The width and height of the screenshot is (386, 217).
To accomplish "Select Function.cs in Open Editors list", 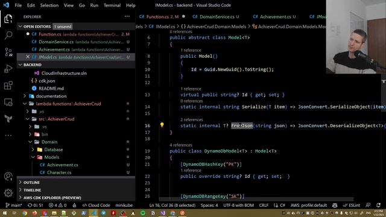I will click(x=76, y=34).
